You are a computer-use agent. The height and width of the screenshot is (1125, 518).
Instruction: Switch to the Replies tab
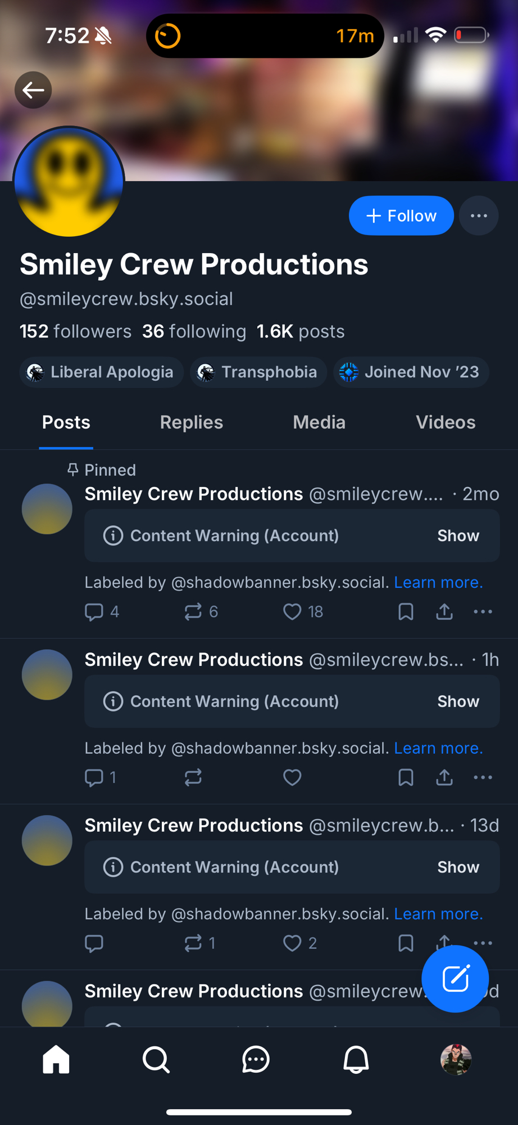pos(191,422)
